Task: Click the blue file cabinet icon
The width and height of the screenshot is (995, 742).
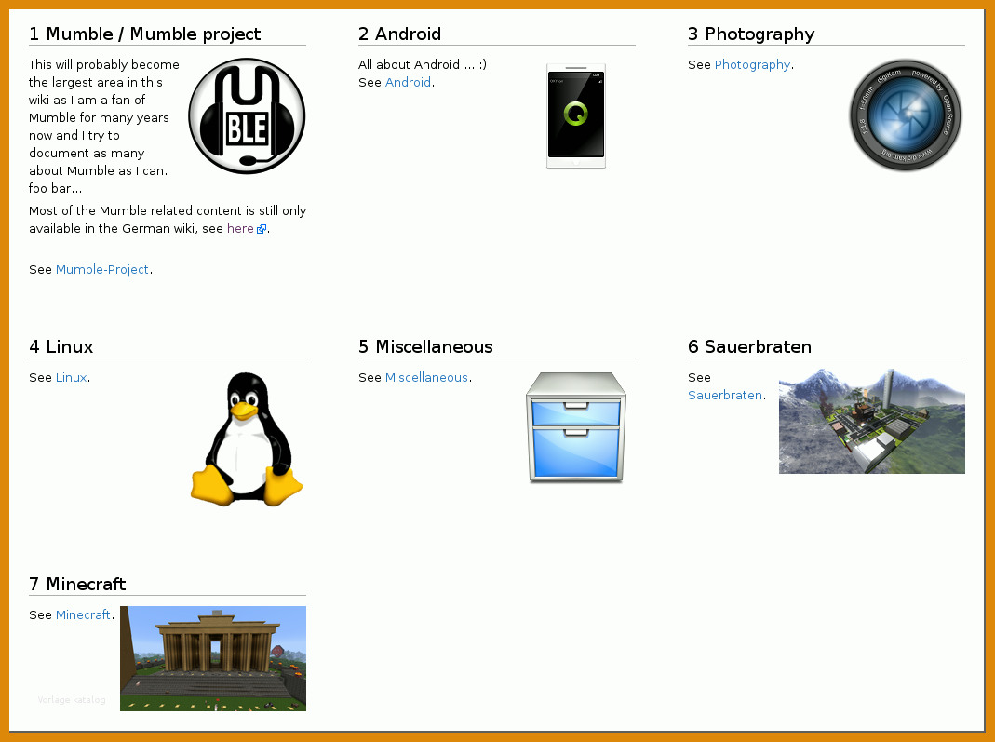Action: 575,427
